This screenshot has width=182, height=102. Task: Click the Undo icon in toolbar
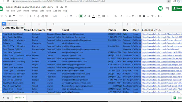point(2,16)
